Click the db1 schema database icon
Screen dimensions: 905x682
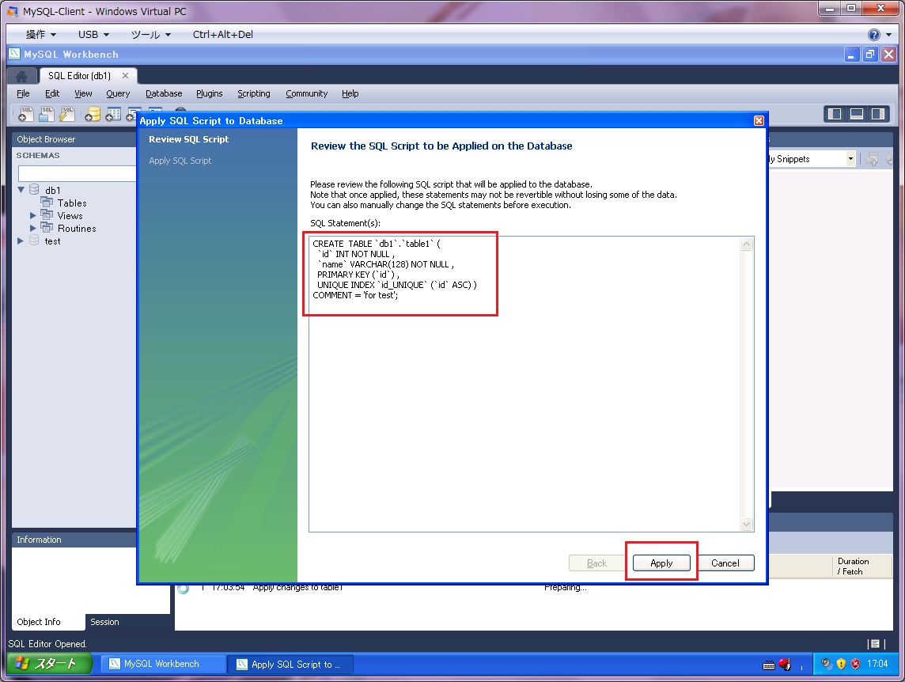(34, 189)
